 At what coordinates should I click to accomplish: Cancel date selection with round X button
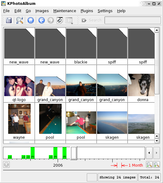coord(6,164)
